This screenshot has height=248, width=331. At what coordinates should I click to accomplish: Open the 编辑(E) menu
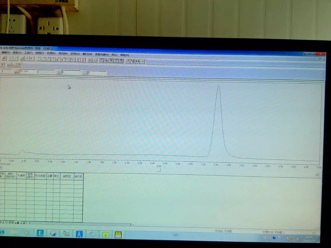click(x=6, y=52)
